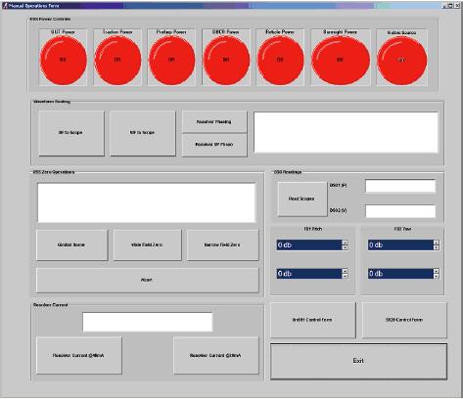Click the Resolver Current text field
Image resolution: width=463 pixels, height=399 pixels.
[148, 322]
